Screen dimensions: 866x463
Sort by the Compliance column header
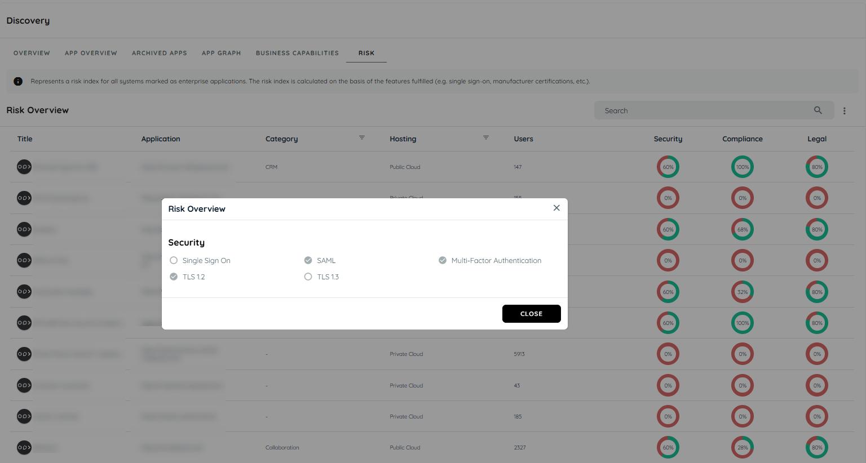(x=743, y=139)
